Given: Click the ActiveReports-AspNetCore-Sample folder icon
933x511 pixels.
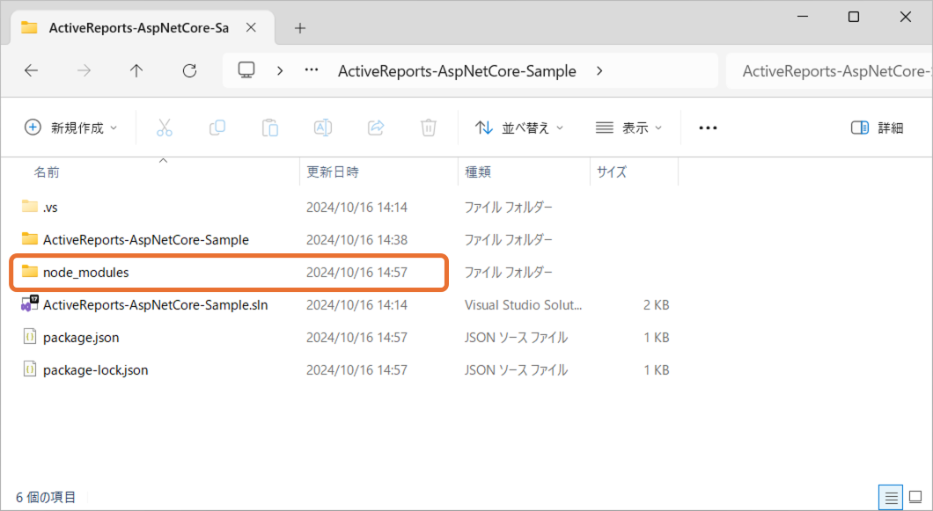Looking at the screenshot, I should 30,239.
